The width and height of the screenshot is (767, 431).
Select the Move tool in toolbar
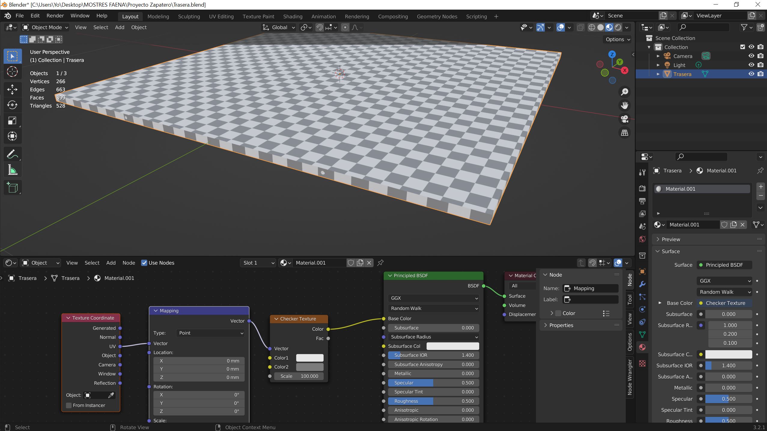(12, 89)
